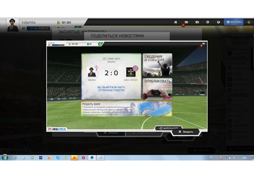This screenshot has height=178, width=254.
Task: Open the camera screenshots icon in top bar
Action: click(x=197, y=22)
